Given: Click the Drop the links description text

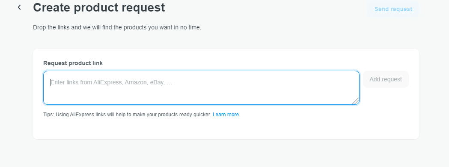Looking at the screenshot, I should (117, 28).
